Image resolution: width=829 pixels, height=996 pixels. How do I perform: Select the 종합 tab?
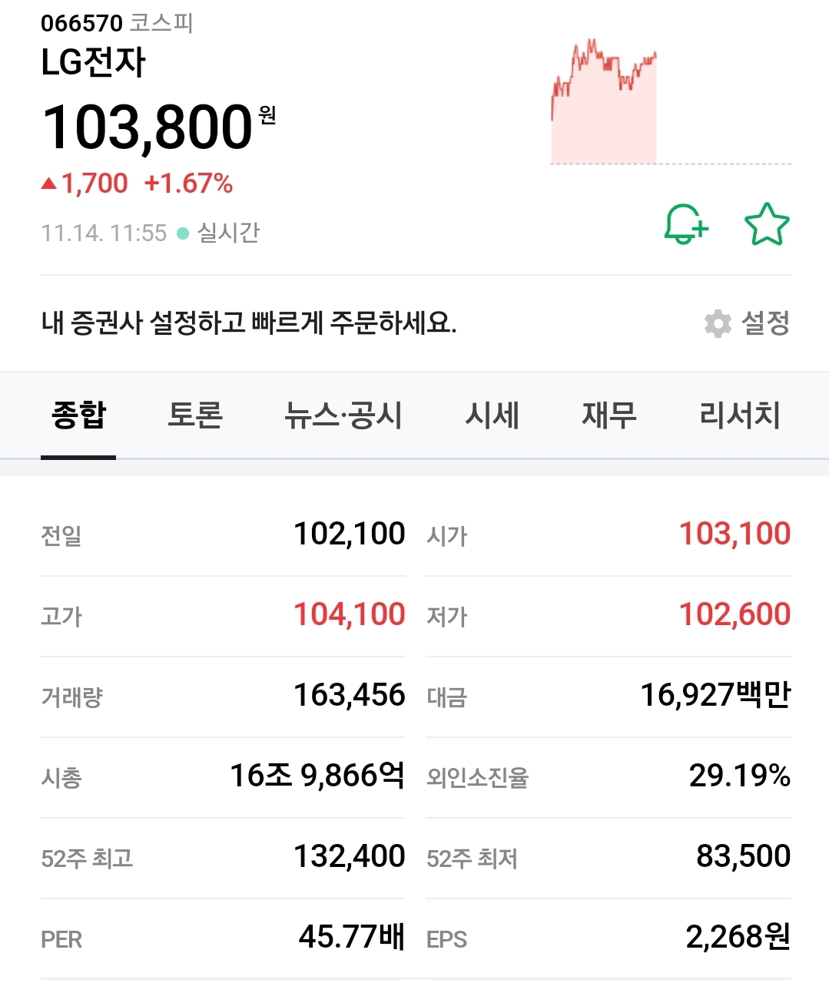[x=78, y=415]
